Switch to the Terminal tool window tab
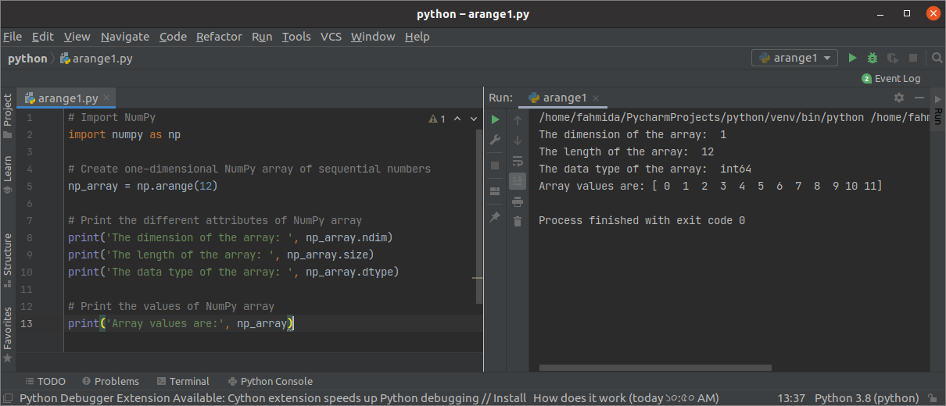The height and width of the screenshot is (406, 946). [x=183, y=382]
